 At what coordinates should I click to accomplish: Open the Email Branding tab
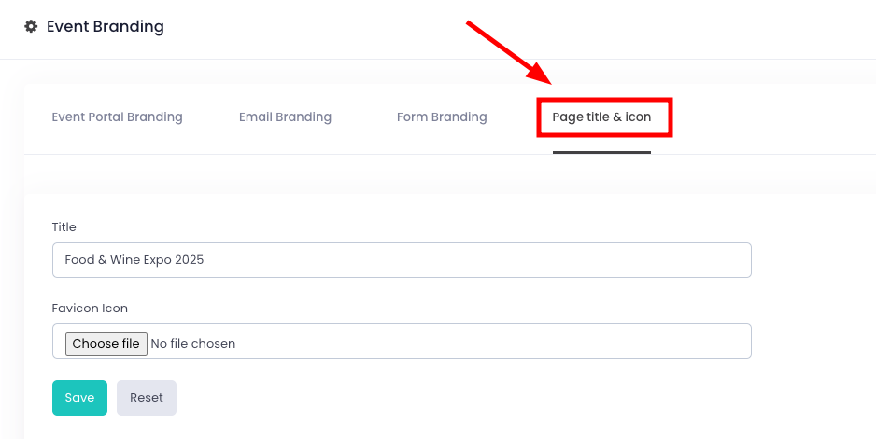point(285,117)
